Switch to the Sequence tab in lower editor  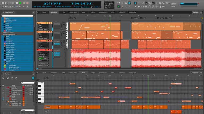(53, 72)
